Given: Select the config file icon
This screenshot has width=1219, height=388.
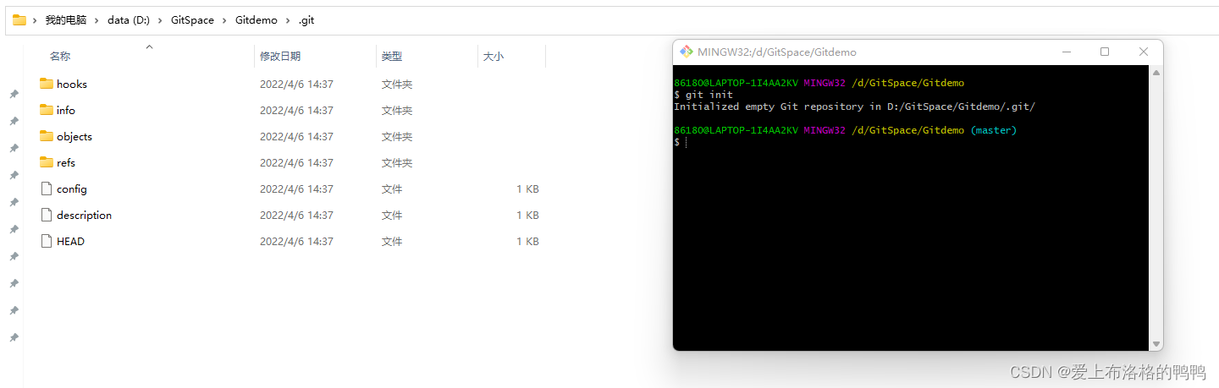Looking at the screenshot, I should [47, 189].
